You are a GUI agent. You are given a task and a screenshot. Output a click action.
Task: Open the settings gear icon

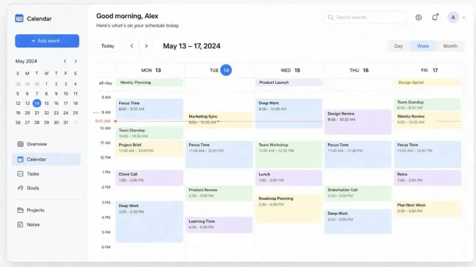click(418, 17)
